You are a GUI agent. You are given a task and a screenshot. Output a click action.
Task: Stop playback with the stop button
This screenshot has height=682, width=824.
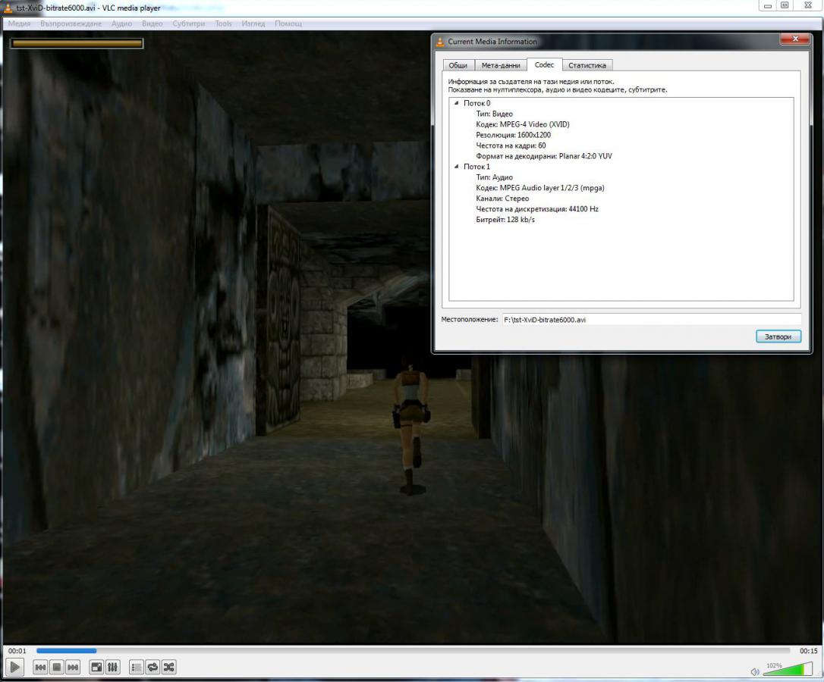pos(57,668)
